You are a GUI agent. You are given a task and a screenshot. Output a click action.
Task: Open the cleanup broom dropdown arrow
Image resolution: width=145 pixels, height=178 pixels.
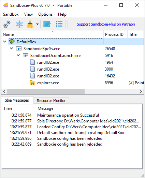(37, 24)
